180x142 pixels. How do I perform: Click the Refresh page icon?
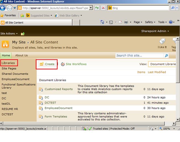(x=97, y=8)
